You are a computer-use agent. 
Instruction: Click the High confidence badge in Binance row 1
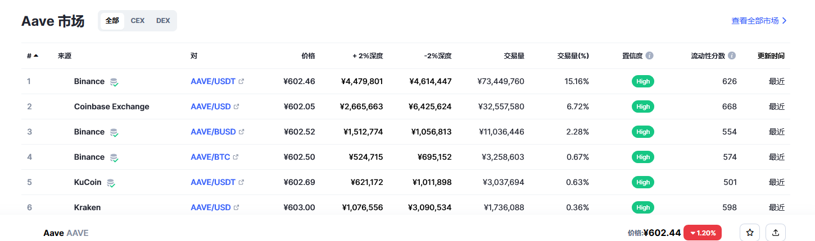point(643,81)
